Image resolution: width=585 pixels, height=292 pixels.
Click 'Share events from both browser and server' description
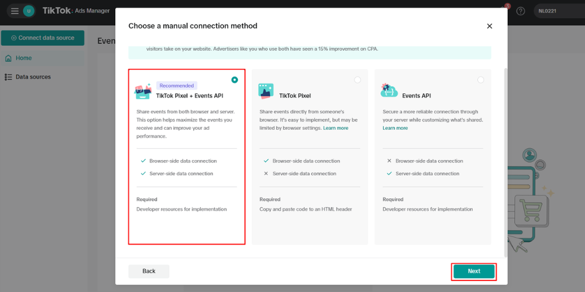[x=185, y=124]
